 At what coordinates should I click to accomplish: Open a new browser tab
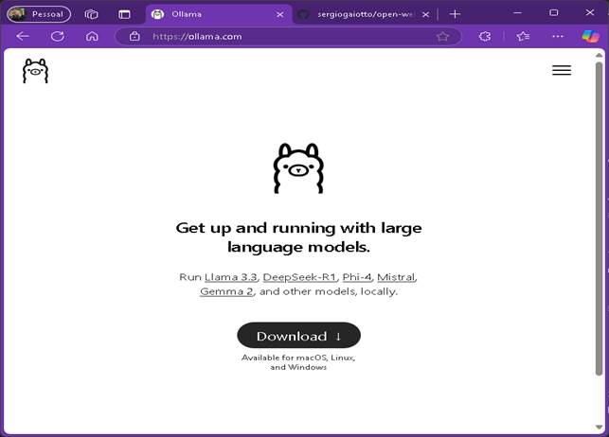(x=455, y=14)
